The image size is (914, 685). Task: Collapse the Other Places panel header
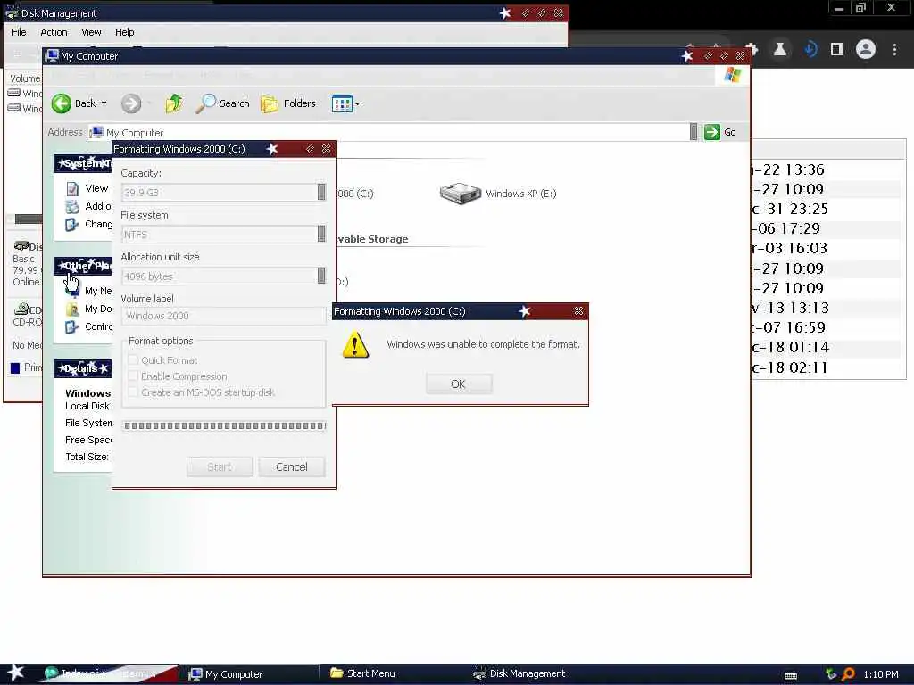[x=83, y=266]
